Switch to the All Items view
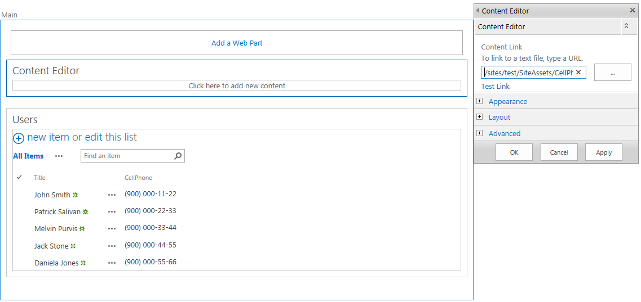Viewport: 641px width, 302px height. coord(28,156)
